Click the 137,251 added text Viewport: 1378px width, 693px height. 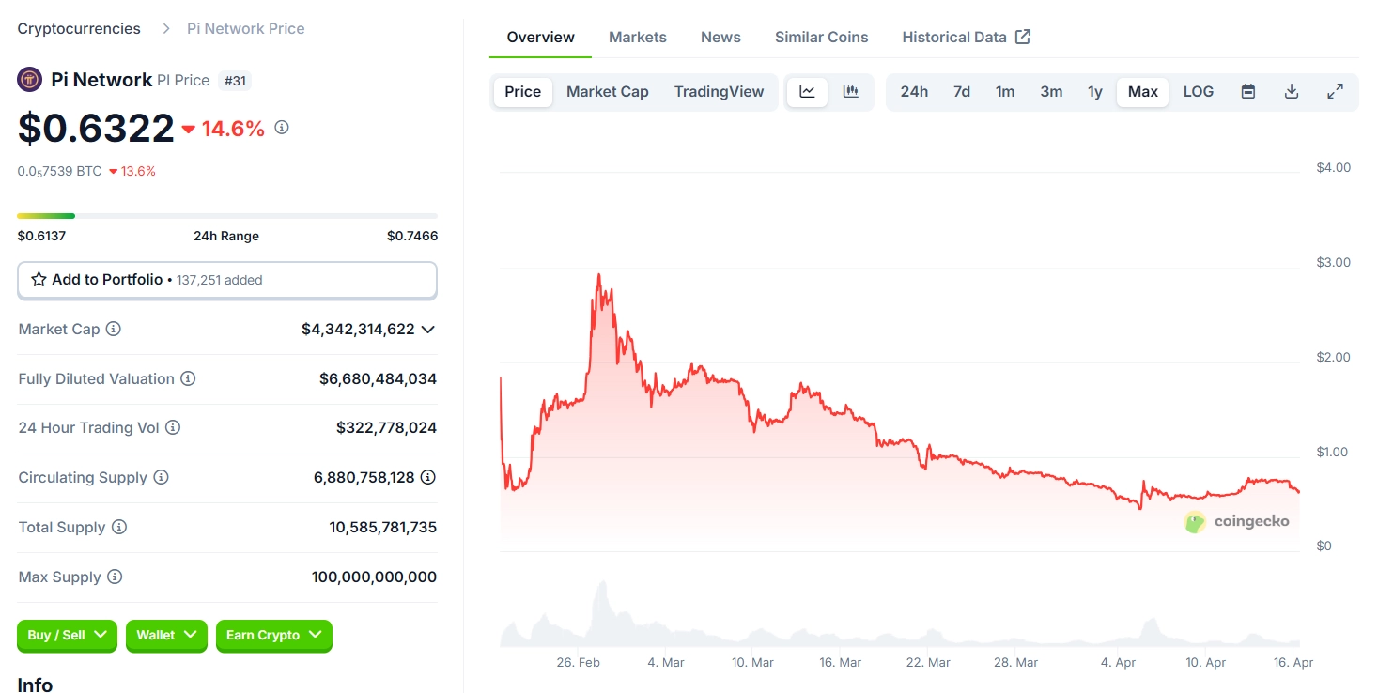coord(220,280)
